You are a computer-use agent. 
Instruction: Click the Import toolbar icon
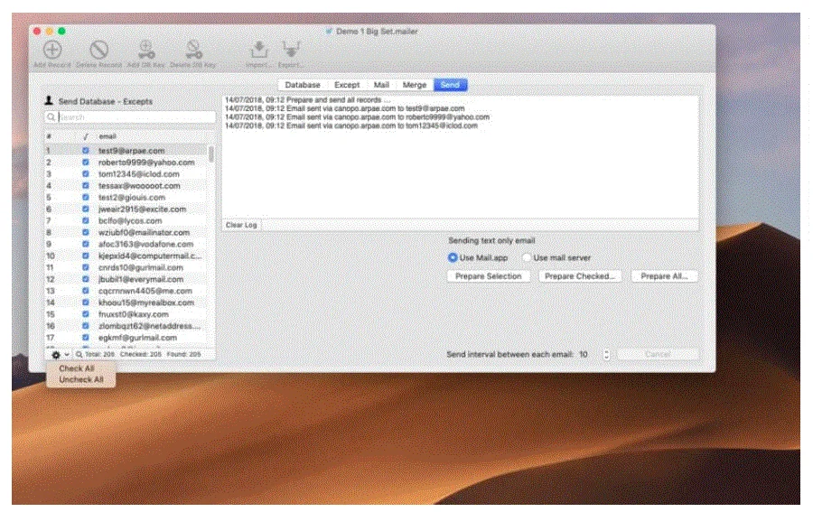pos(258,50)
